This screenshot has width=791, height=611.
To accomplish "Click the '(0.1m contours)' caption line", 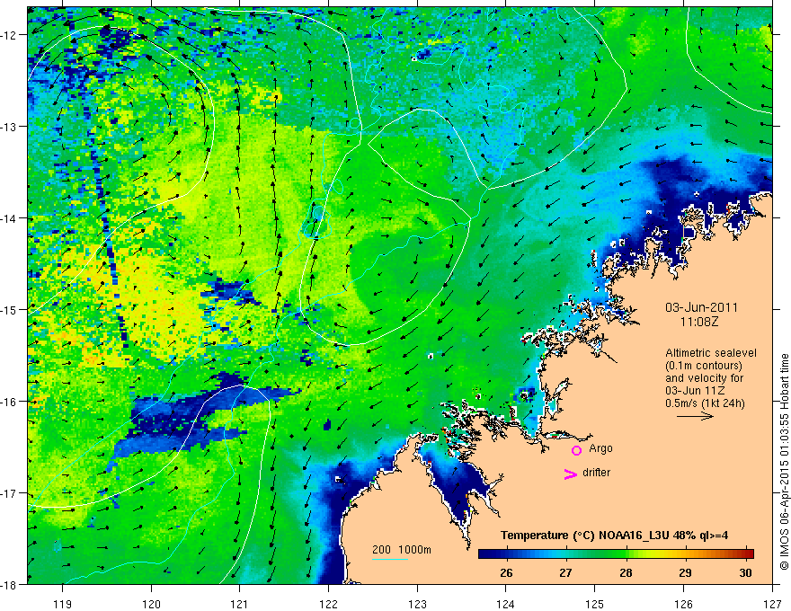I will (704, 366).
